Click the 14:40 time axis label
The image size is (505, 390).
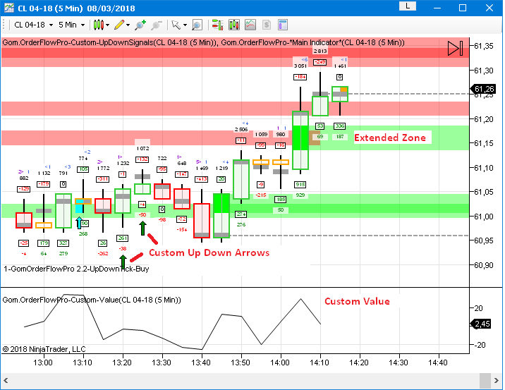coord(438,362)
